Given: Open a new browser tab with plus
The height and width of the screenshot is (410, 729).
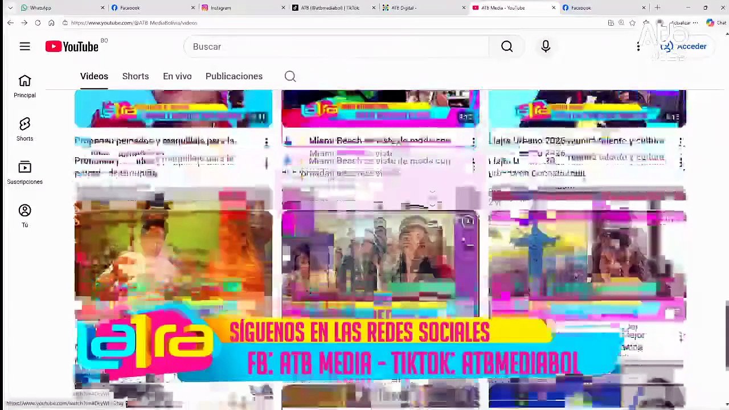Looking at the screenshot, I should click(x=657, y=7).
